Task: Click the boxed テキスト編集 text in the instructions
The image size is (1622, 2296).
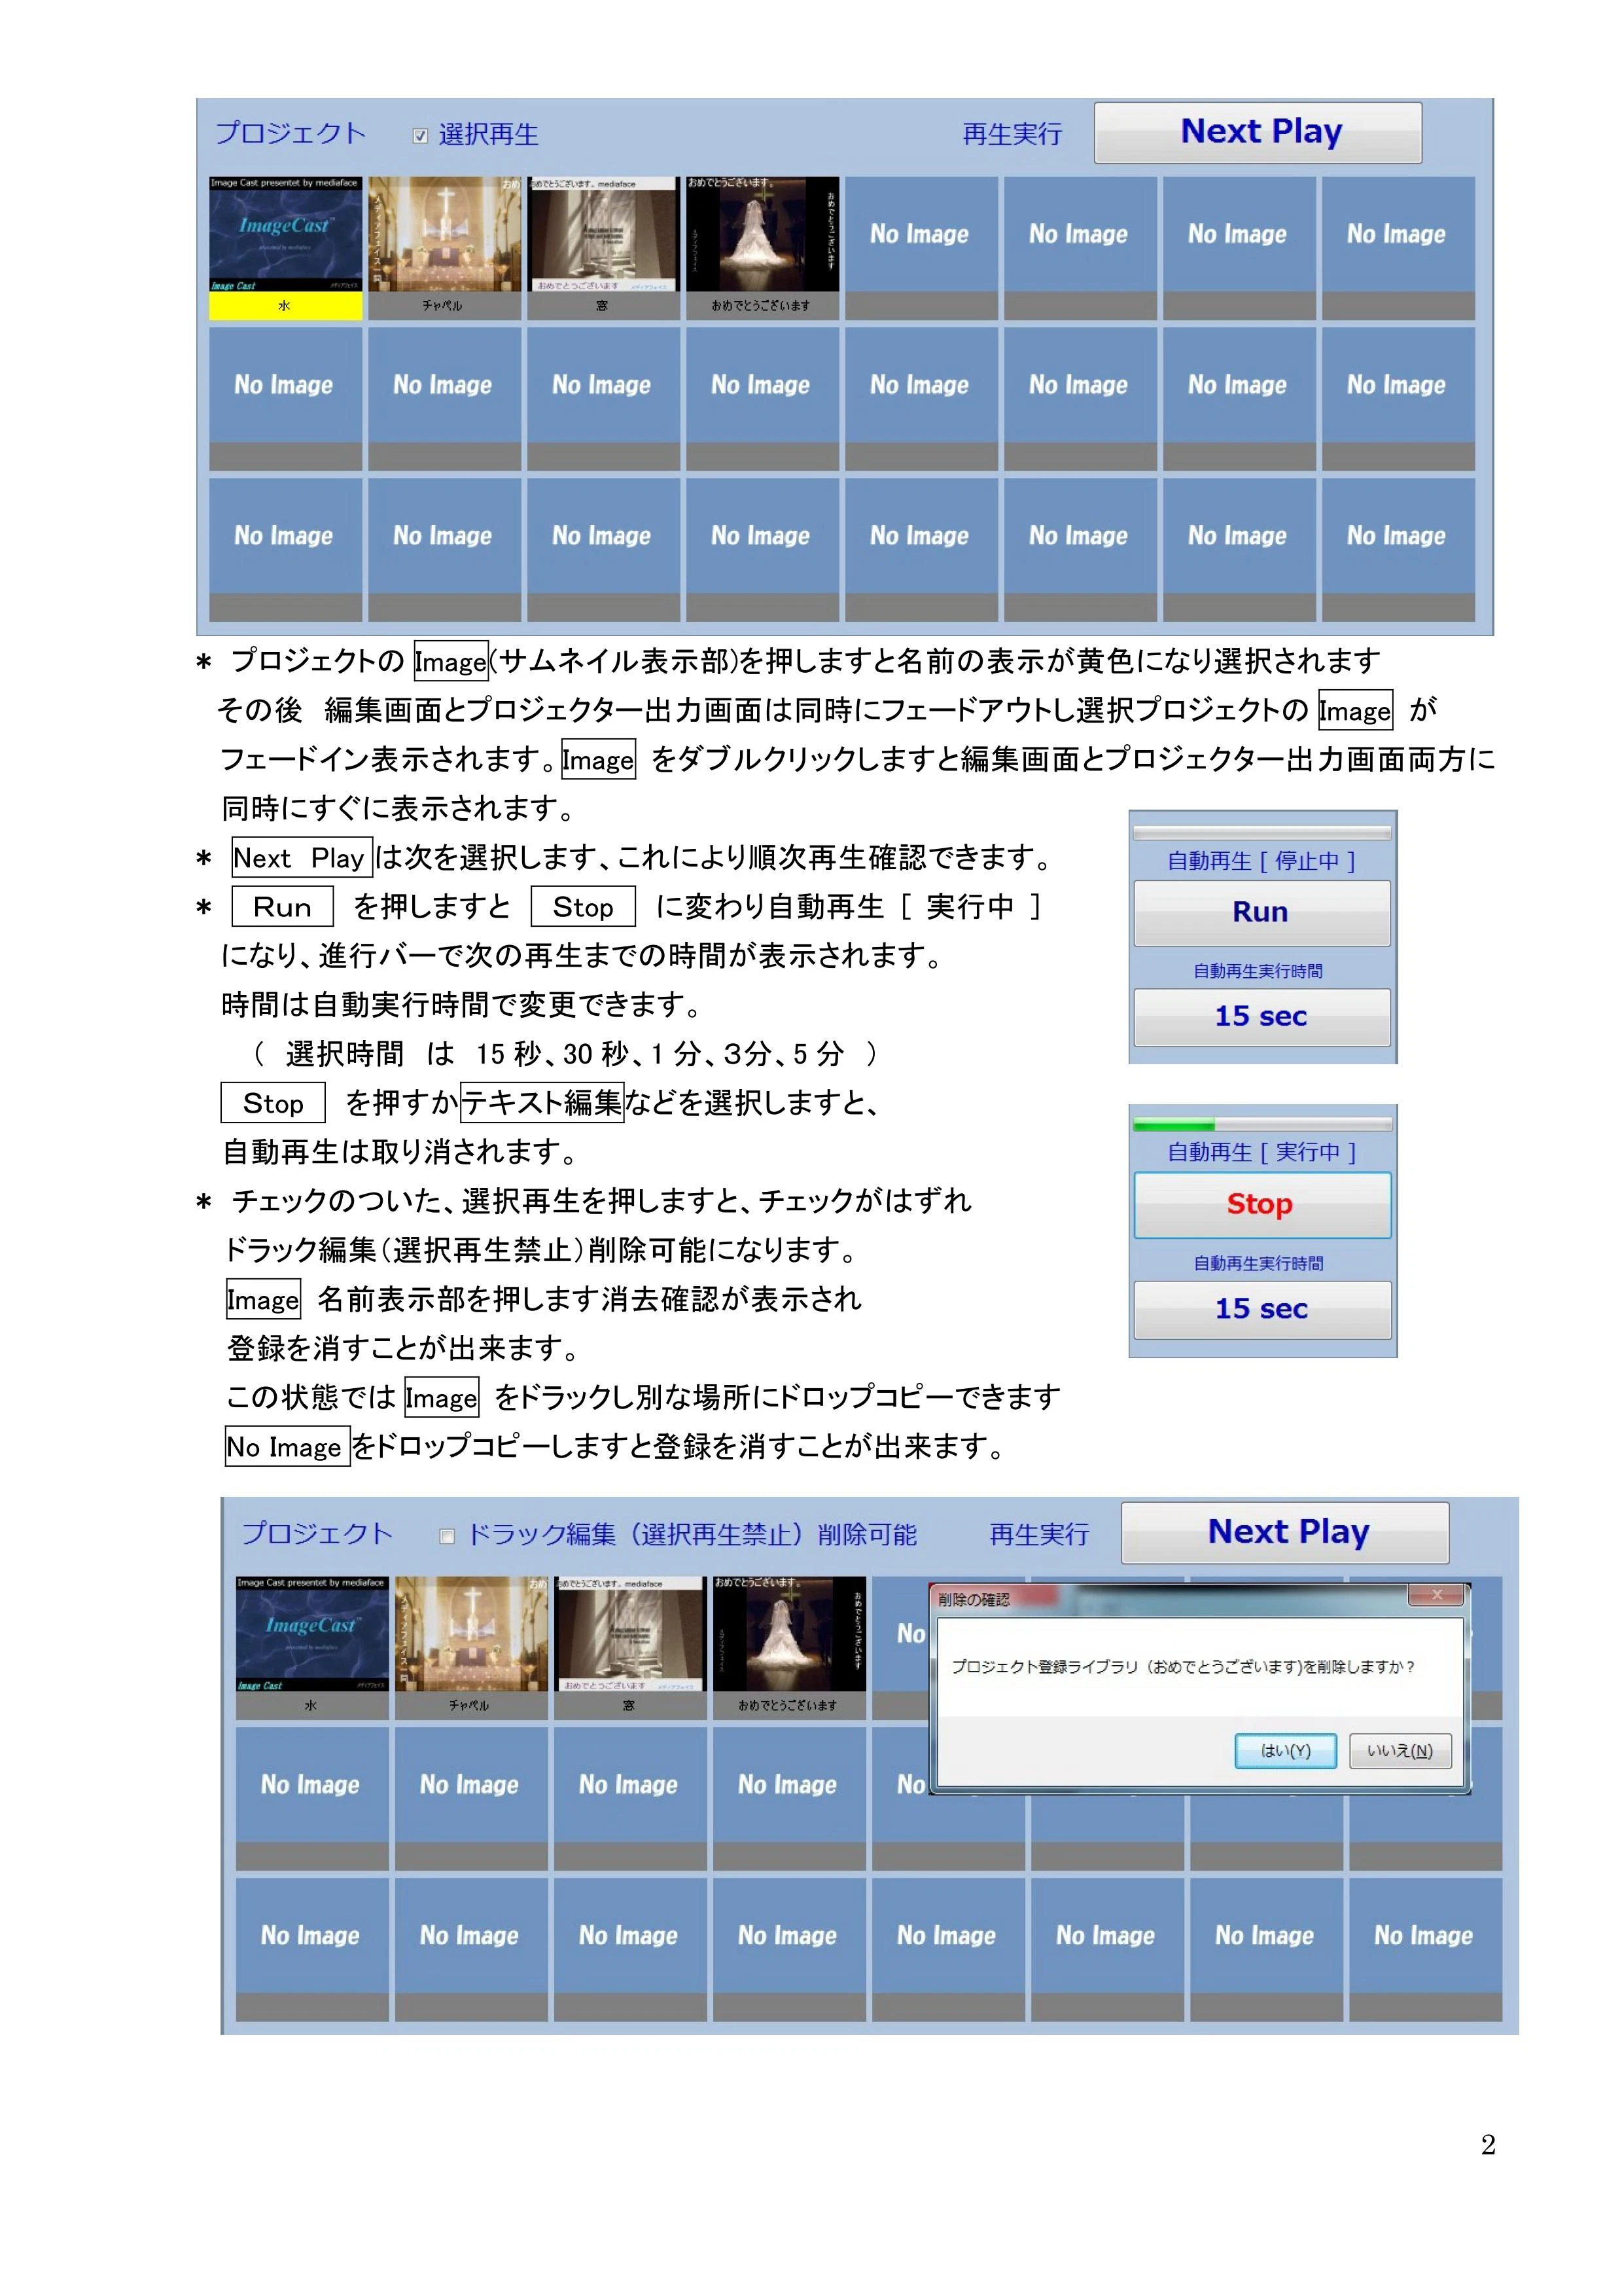Action: tap(542, 1102)
